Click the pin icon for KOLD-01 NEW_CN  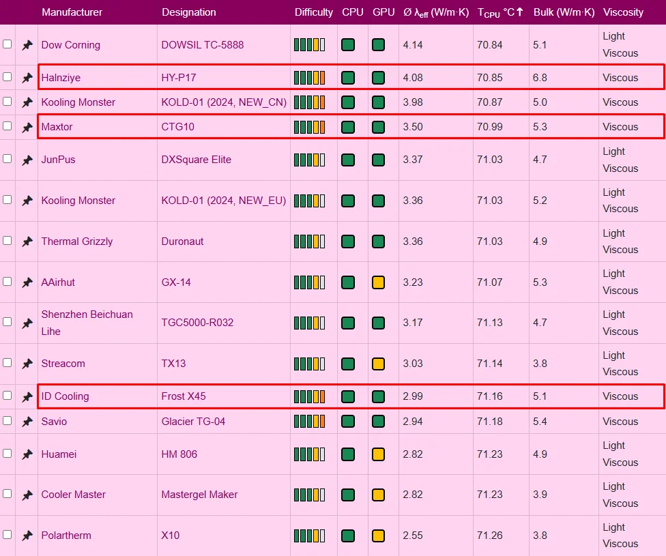(27, 102)
